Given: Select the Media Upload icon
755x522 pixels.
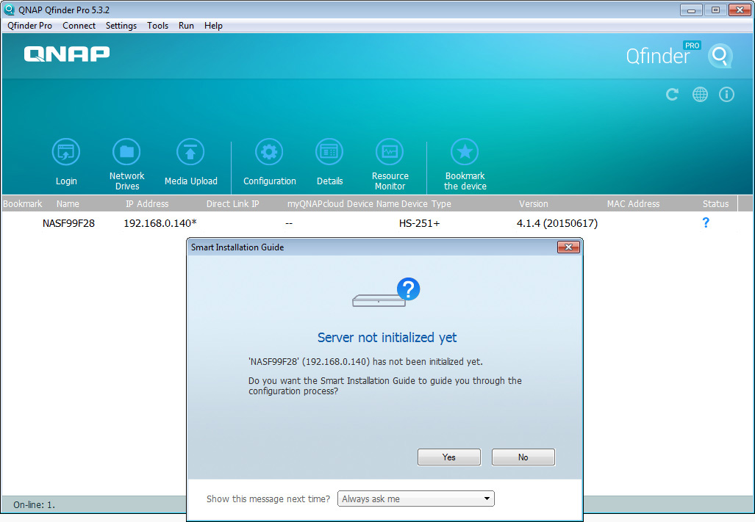Looking at the screenshot, I should [190, 152].
